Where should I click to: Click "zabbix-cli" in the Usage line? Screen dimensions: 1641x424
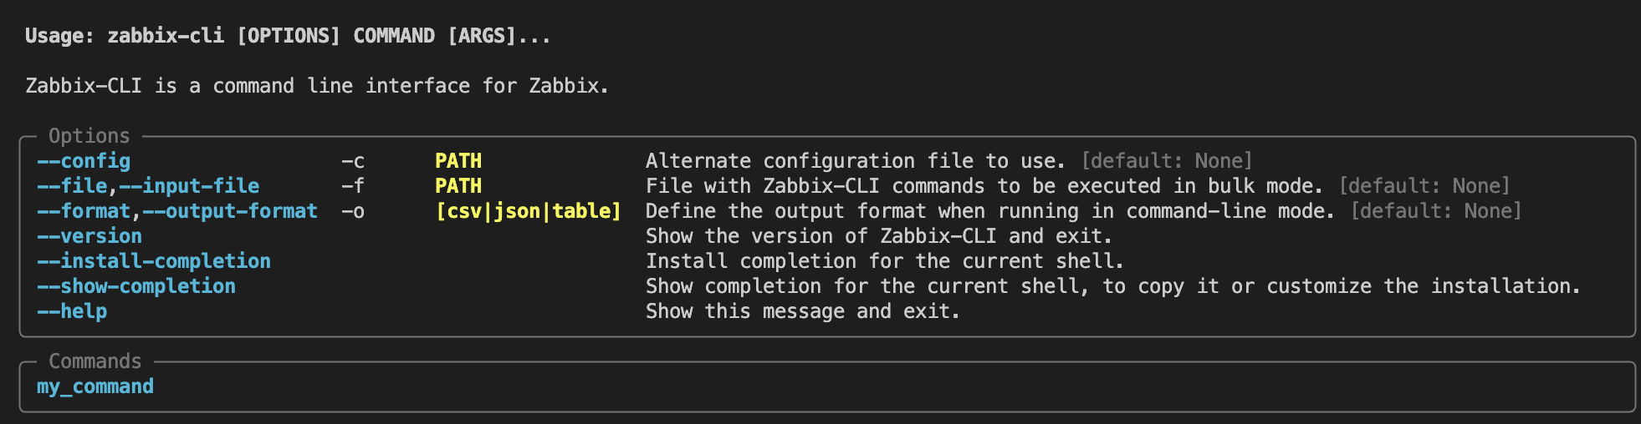click(x=166, y=36)
